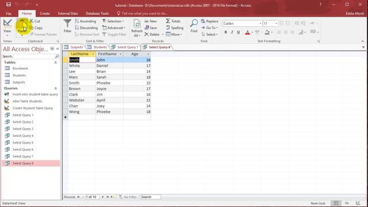This screenshot has height=207, width=368.
Task: Switch to Create ribbon tab
Action: click(45, 13)
